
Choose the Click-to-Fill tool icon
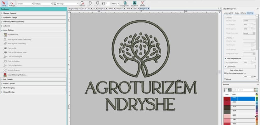(x=5, y=48)
